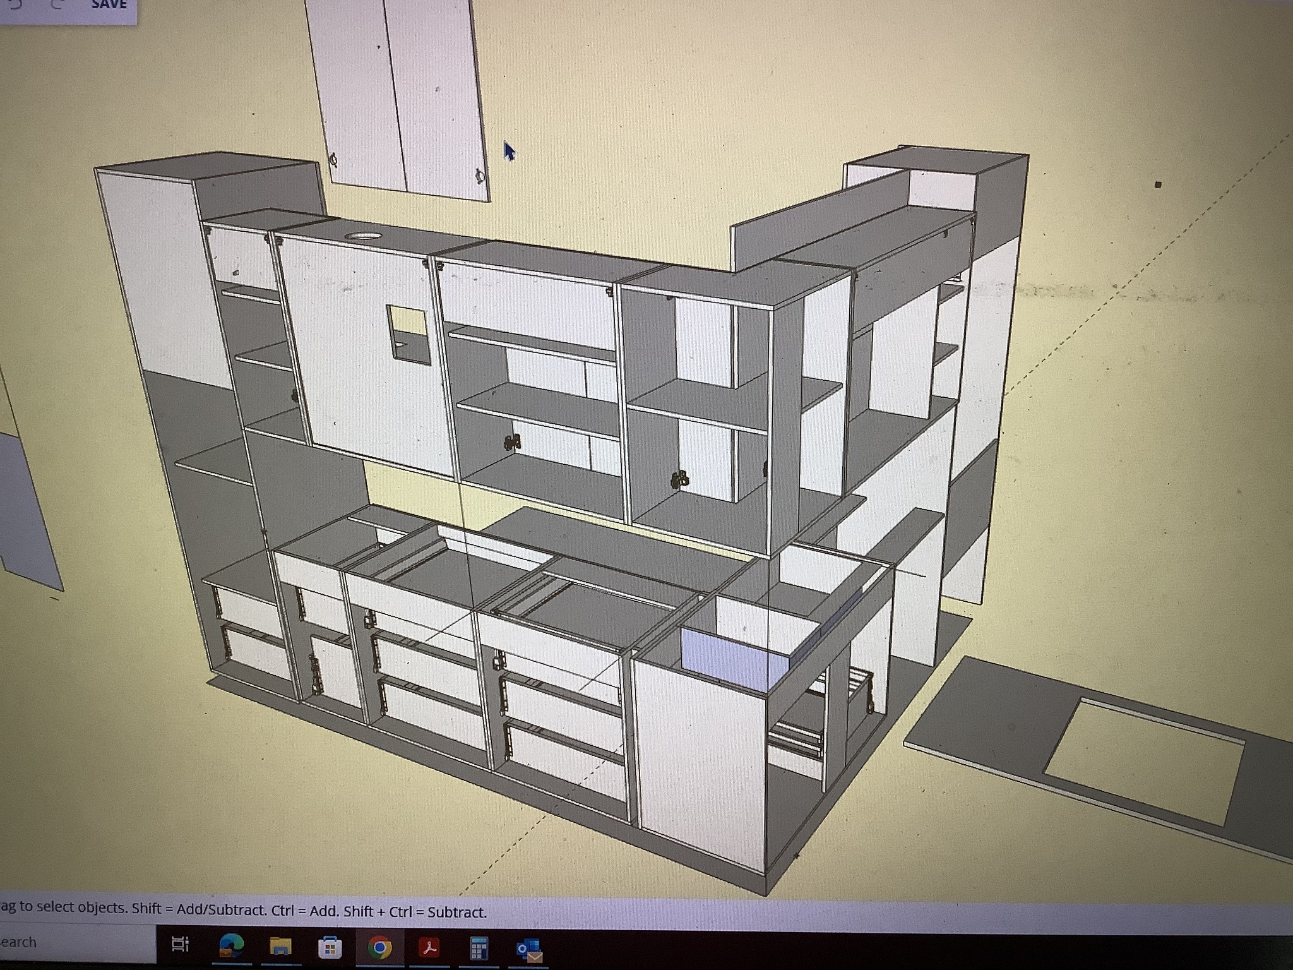Click the Windows search box
1293x970 pixels.
click(76, 942)
